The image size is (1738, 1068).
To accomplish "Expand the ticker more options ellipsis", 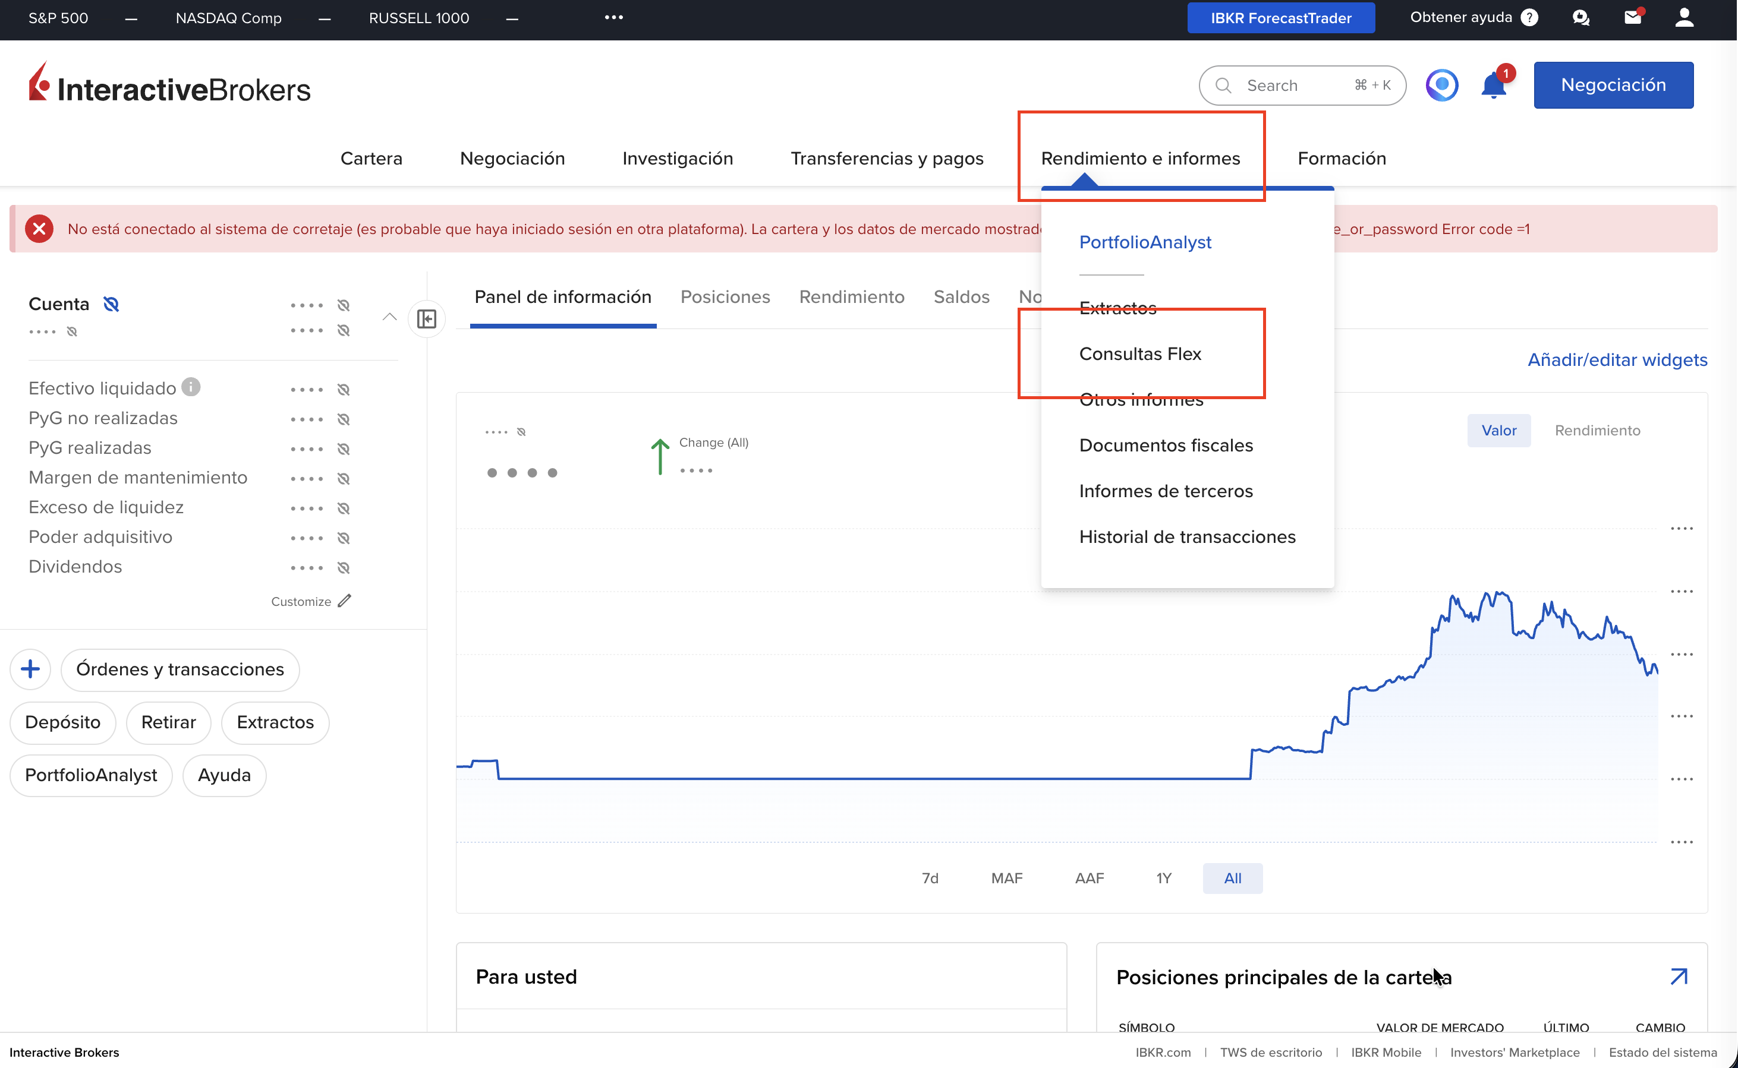I will click(613, 17).
